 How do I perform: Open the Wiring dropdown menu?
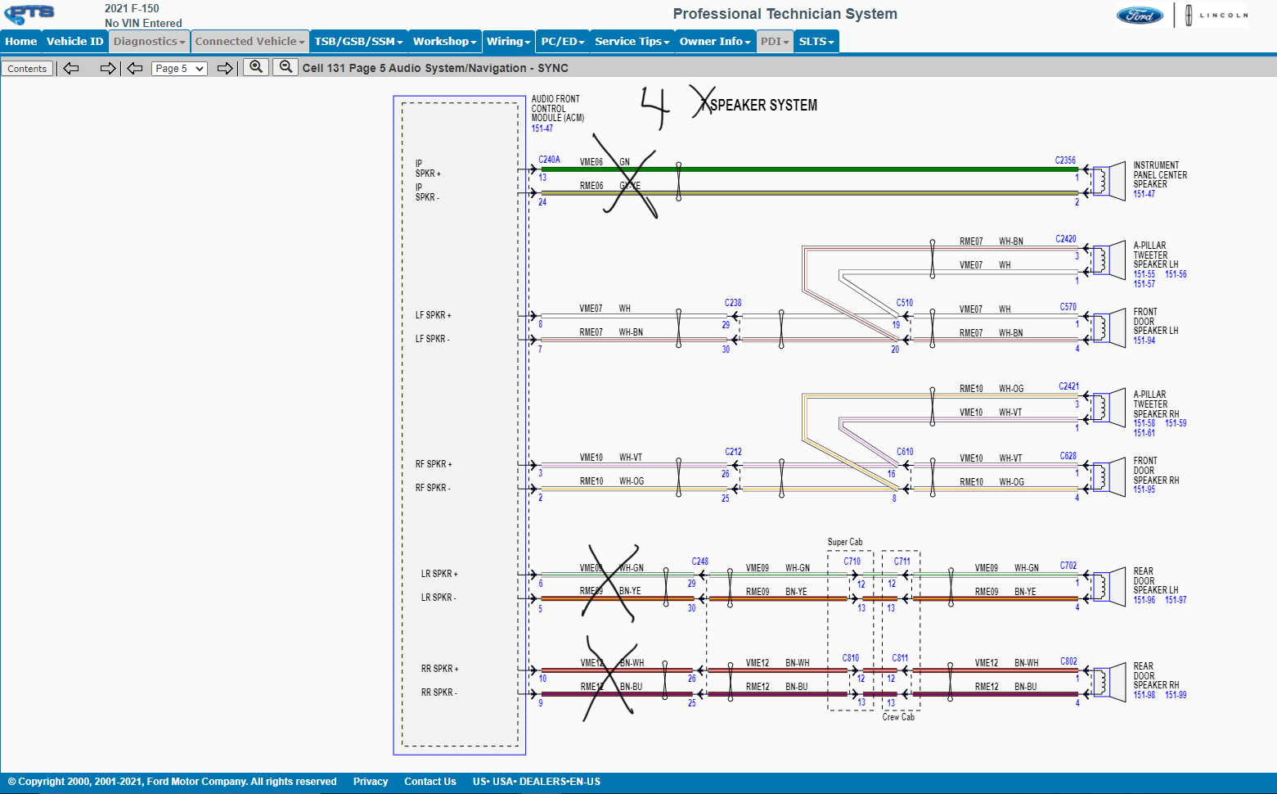508,41
